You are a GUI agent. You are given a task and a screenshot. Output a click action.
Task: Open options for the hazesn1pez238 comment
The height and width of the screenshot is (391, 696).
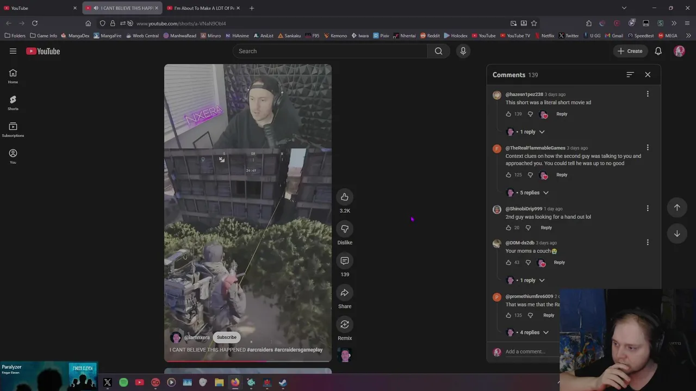pos(648,94)
